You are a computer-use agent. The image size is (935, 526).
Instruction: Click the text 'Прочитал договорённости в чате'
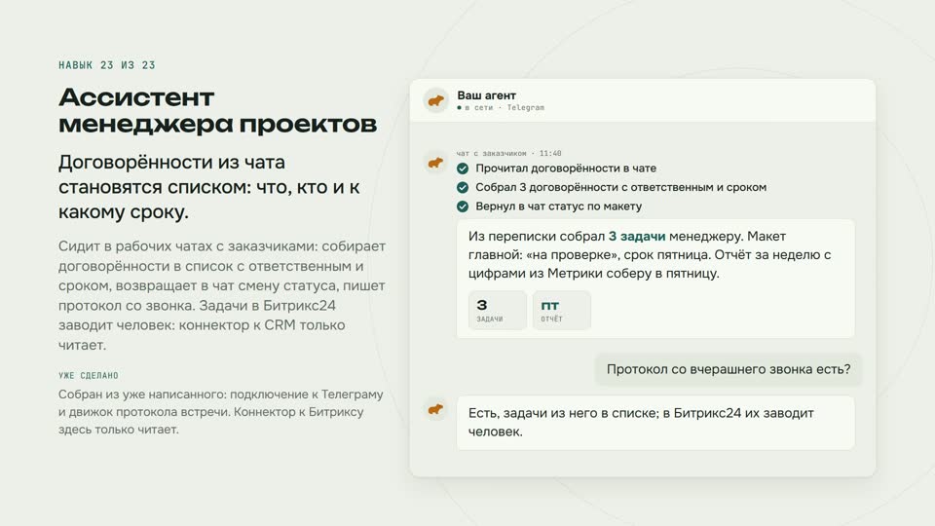(566, 169)
